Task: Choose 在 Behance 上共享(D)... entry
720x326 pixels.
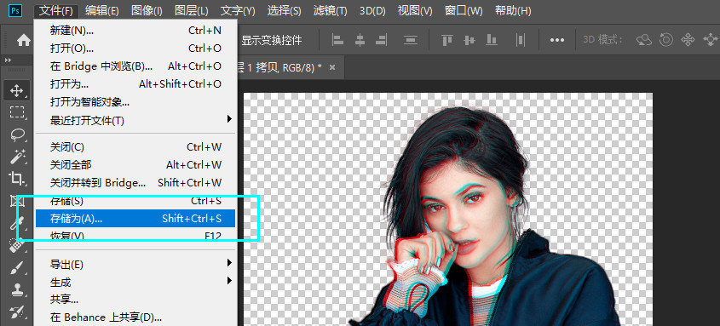Action: (x=135, y=317)
